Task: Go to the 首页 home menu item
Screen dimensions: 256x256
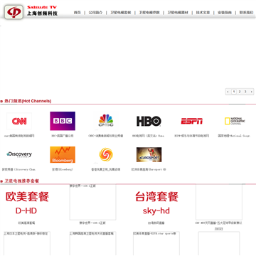Action: (x=78, y=13)
